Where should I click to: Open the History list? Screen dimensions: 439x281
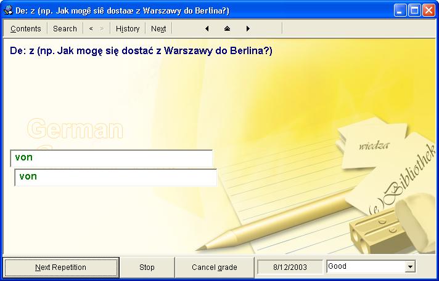pos(128,29)
